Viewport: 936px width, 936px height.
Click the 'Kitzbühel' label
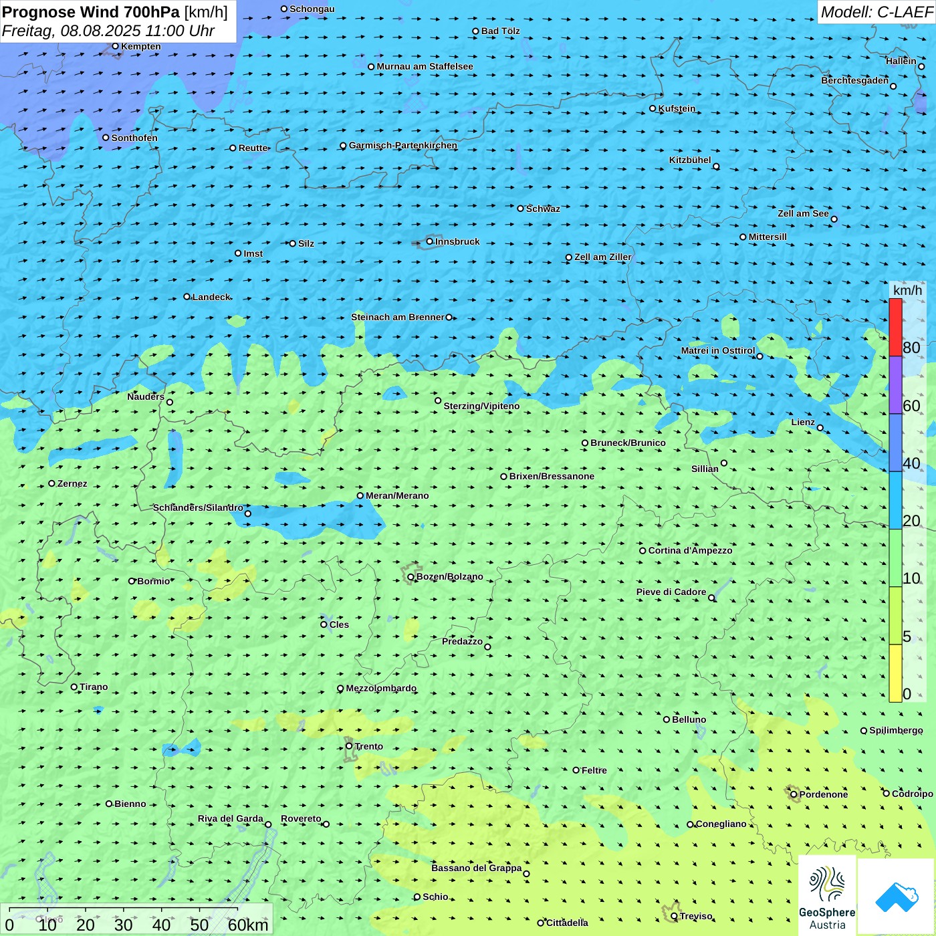click(690, 160)
